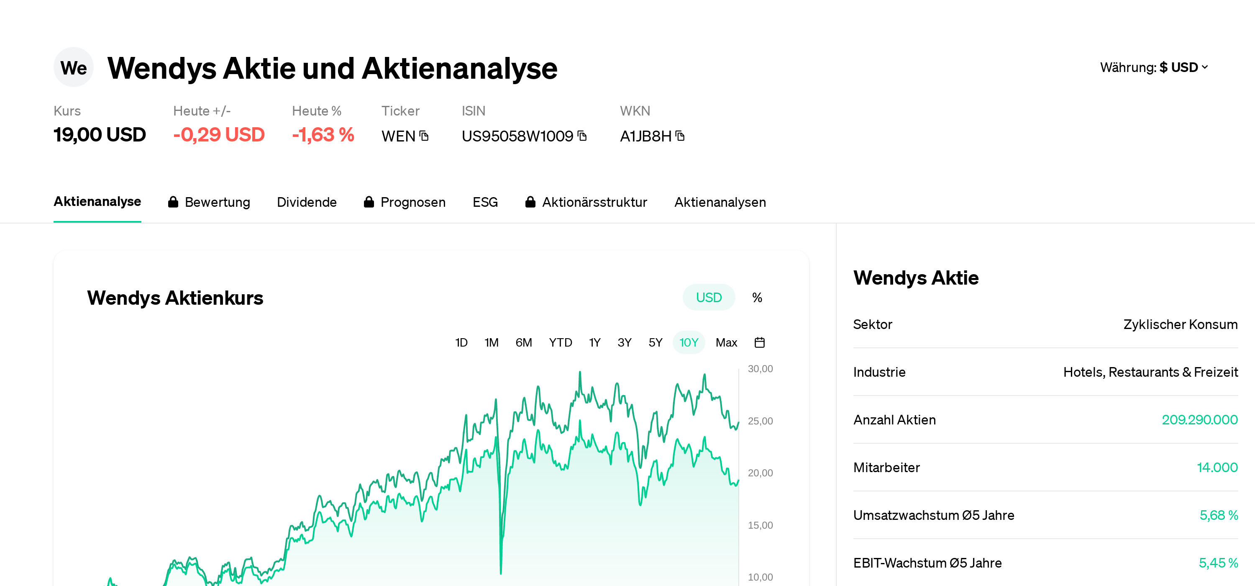
Task: Copy the WKN A1JB8H
Action: pyautogui.click(x=680, y=137)
